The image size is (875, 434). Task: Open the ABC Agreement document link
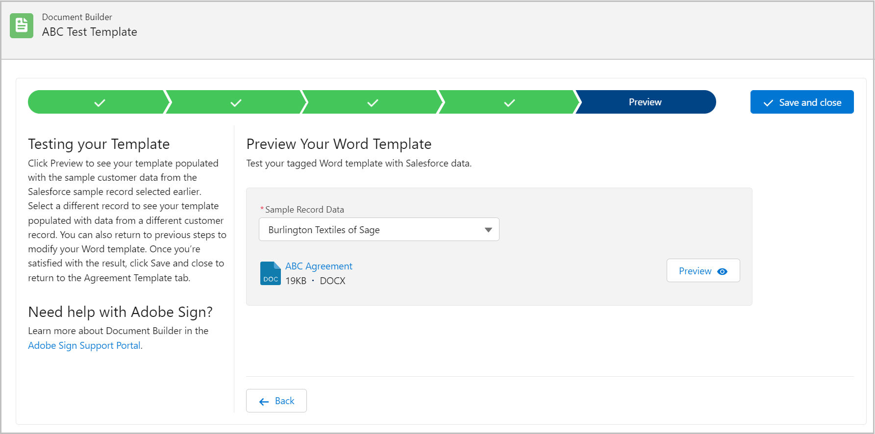319,266
